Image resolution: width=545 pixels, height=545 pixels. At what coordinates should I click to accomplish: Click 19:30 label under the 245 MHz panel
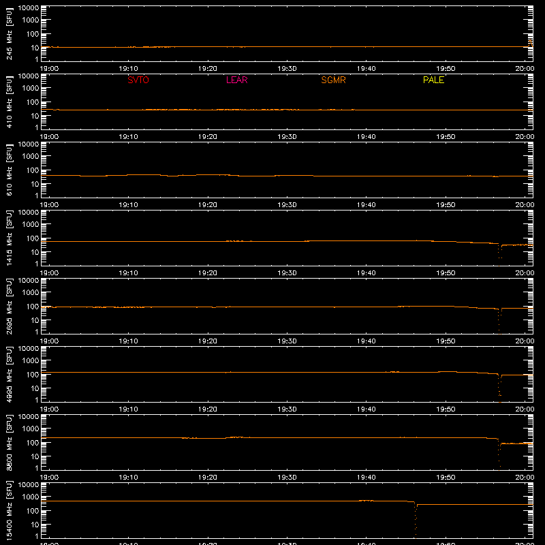click(x=287, y=69)
